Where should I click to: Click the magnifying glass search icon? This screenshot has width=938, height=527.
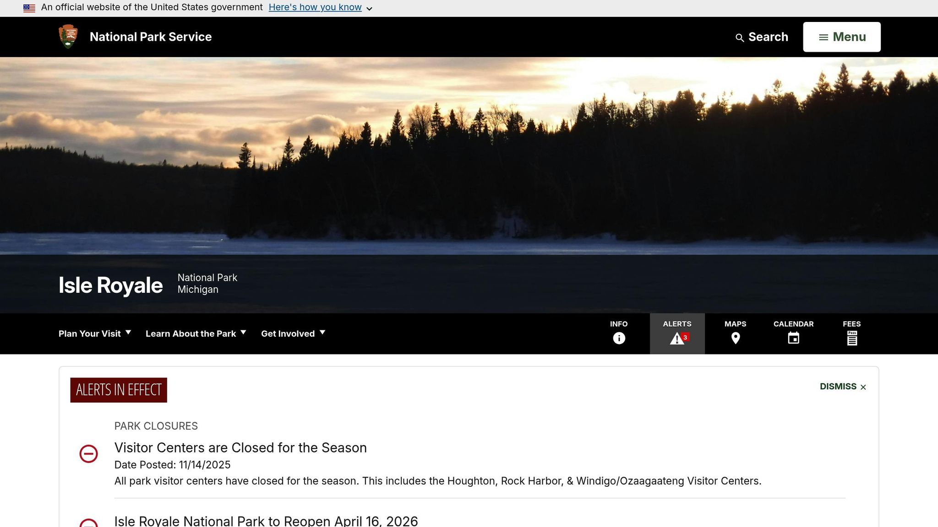click(x=739, y=38)
